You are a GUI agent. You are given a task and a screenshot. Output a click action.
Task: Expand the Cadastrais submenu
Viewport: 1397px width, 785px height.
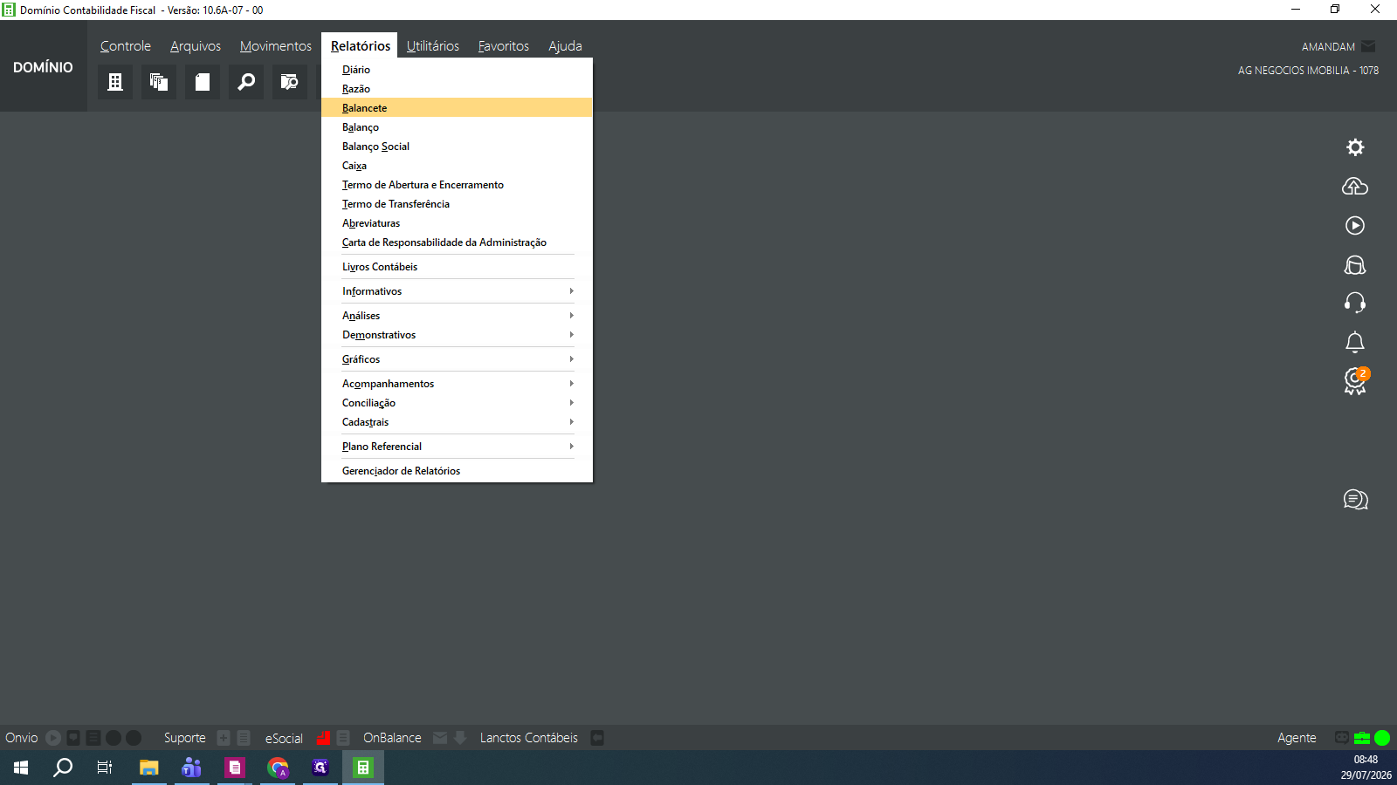coord(457,422)
